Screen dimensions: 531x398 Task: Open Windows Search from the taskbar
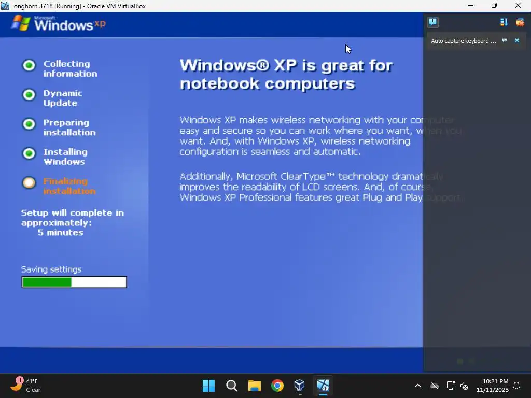[232, 386]
